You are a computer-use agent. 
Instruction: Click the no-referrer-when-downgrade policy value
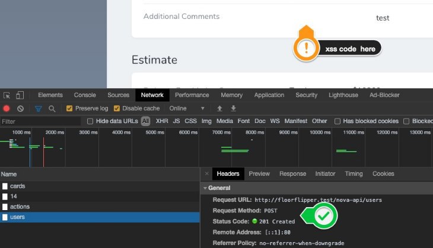click(x=301, y=243)
